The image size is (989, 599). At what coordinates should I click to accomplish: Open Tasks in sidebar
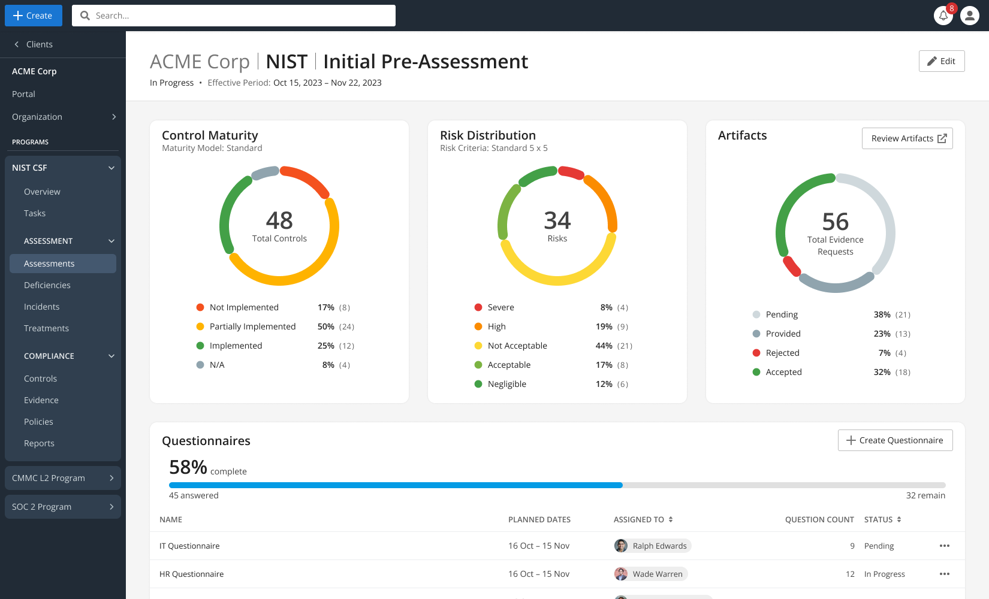[x=35, y=213]
